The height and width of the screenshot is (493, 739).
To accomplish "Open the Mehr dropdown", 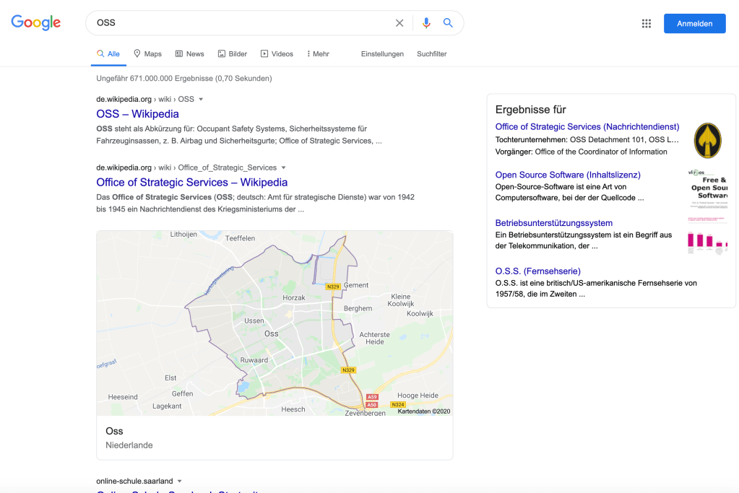I will click(317, 53).
